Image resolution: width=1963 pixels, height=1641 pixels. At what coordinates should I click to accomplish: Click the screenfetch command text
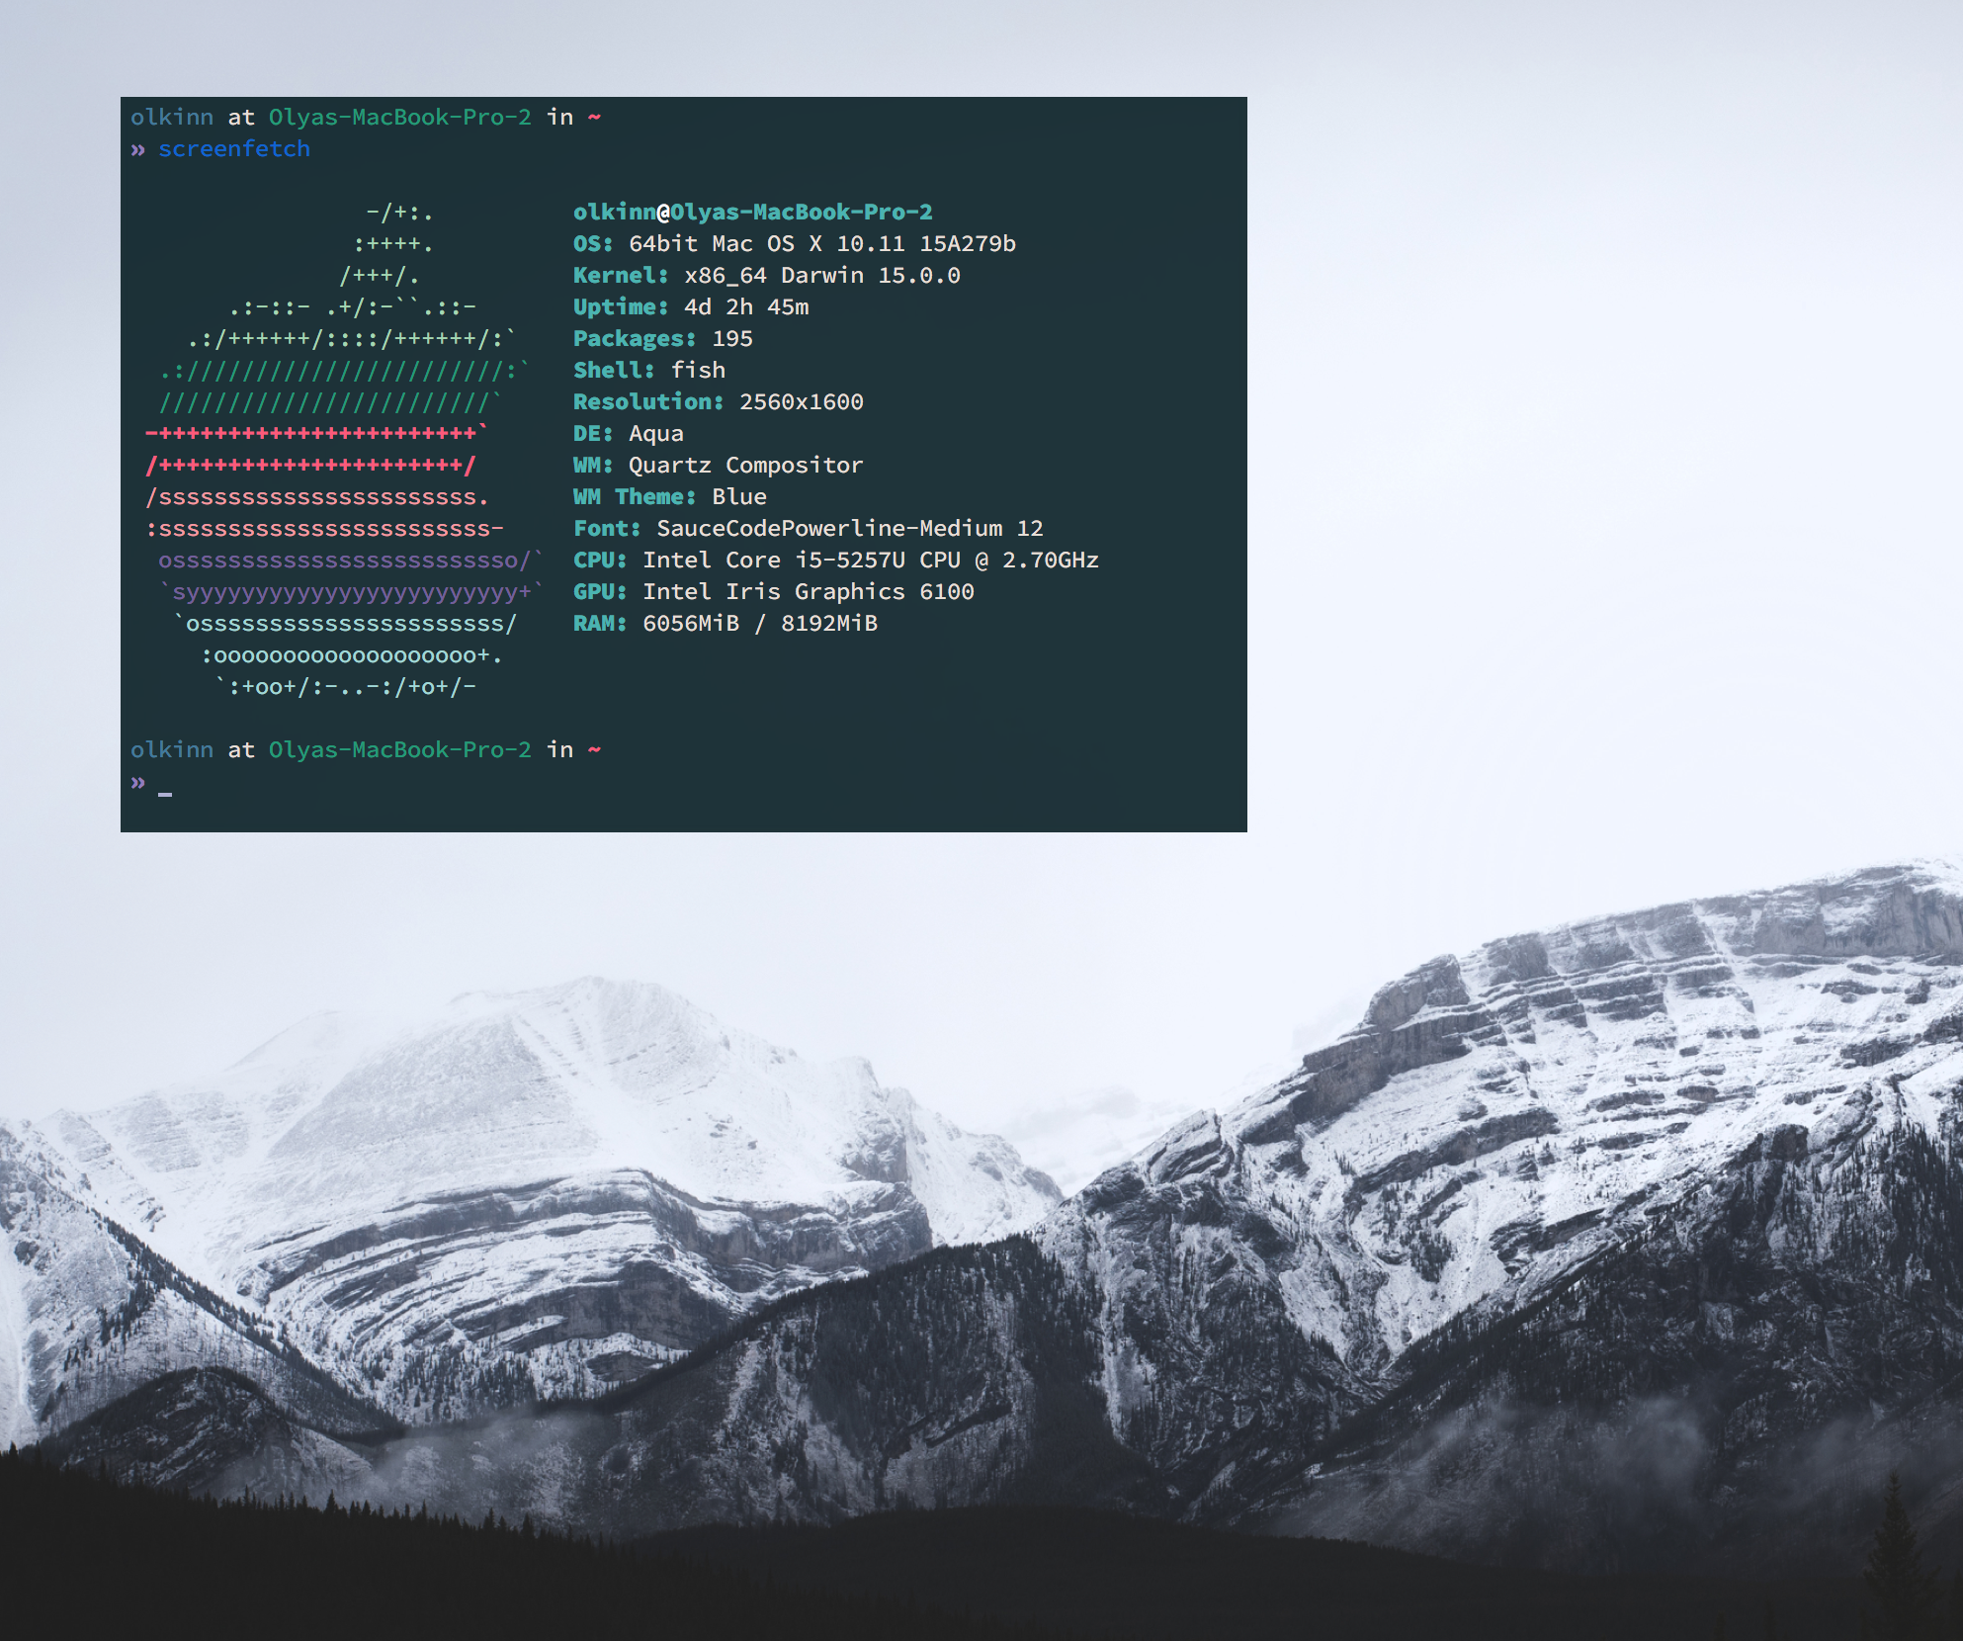coord(234,149)
